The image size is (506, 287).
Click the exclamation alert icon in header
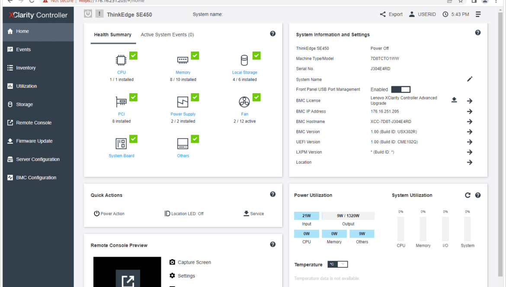(99, 14)
